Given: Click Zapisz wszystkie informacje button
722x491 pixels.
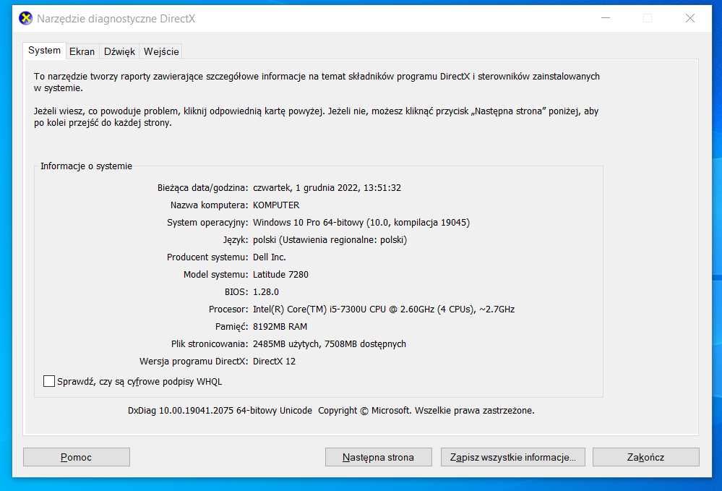Looking at the screenshot, I should 513,457.
